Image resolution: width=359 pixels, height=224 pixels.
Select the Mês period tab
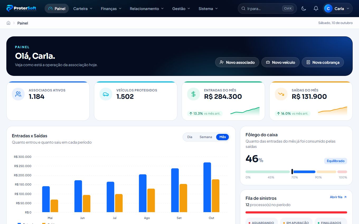(223, 137)
